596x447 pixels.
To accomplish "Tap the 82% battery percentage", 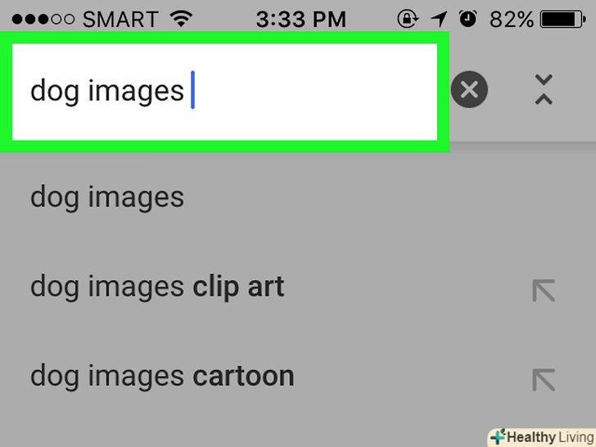I will tap(513, 19).
